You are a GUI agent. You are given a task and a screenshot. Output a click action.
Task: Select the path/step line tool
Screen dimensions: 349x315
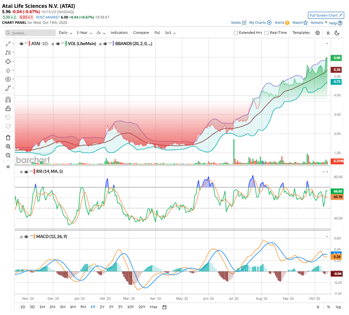[x=8, y=88]
